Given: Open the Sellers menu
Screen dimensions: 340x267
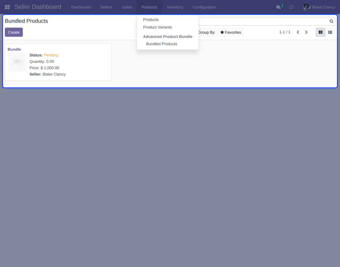Looking at the screenshot, I should [x=106, y=7].
